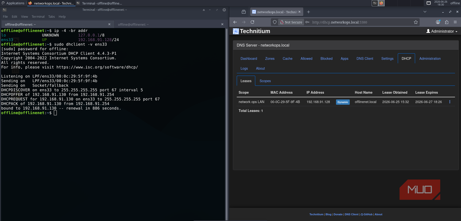Open the GitHub footer link

pyautogui.click(x=367, y=214)
